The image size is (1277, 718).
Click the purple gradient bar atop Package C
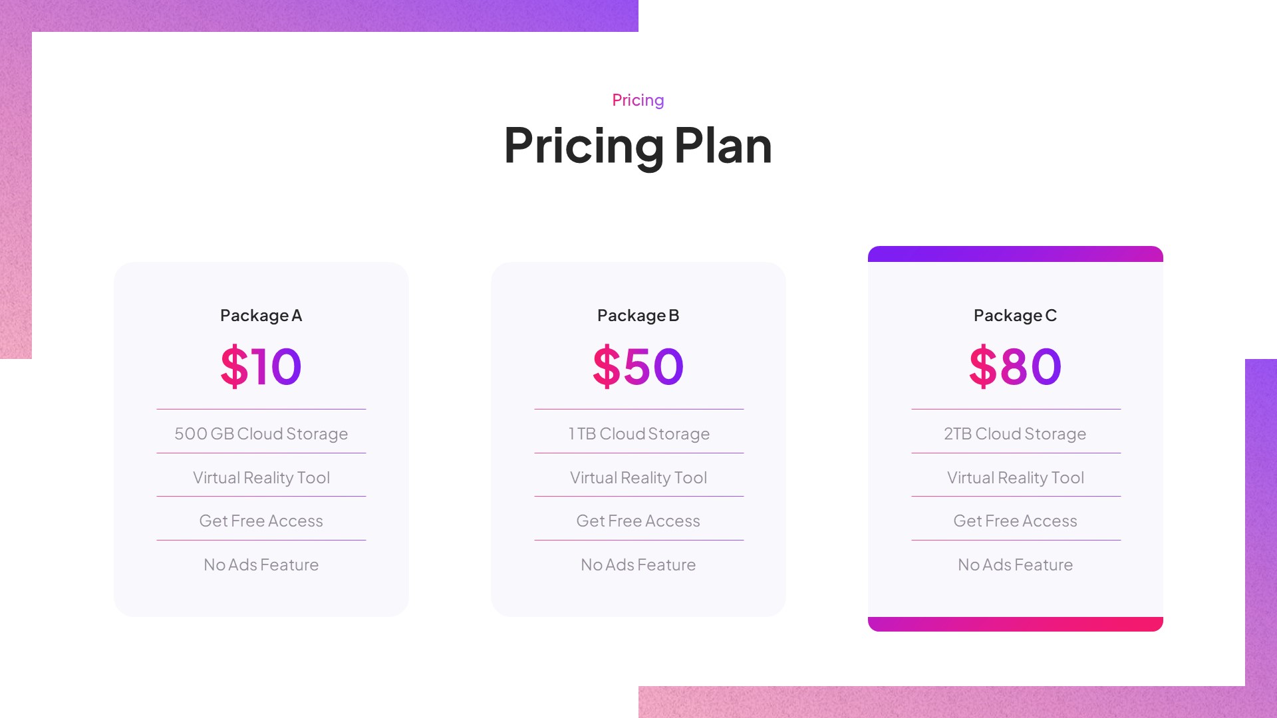pyautogui.click(x=1015, y=254)
